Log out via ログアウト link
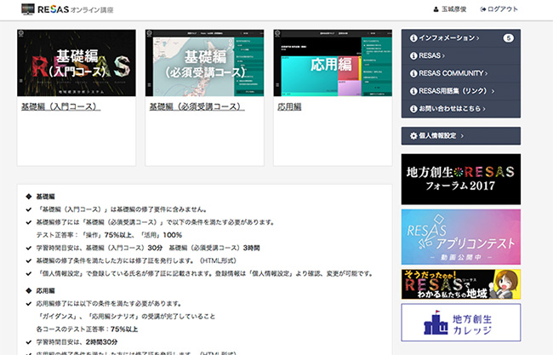The width and height of the screenshot is (553, 355). pos(503,9)
